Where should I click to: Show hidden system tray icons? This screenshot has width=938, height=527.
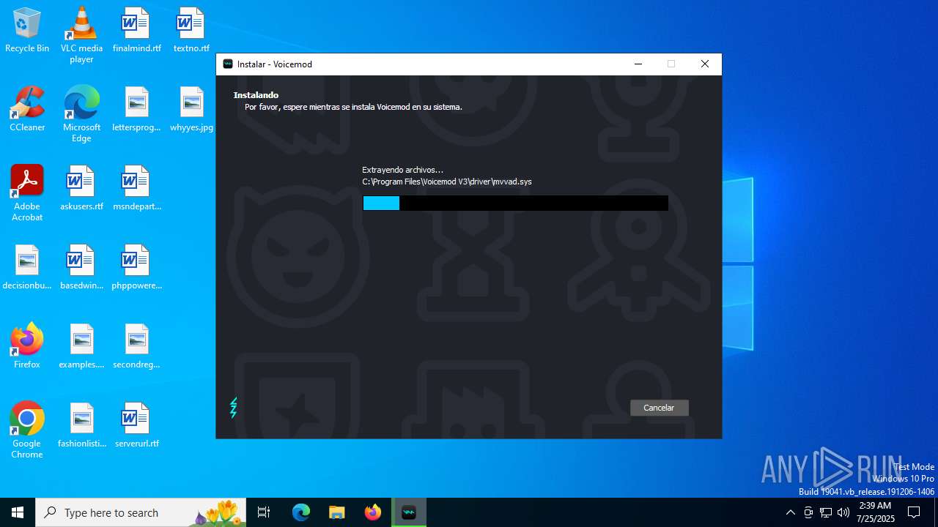tap(790, 512)
